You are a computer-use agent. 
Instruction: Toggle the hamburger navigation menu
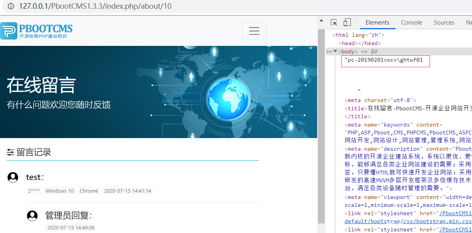coord(254,31)
